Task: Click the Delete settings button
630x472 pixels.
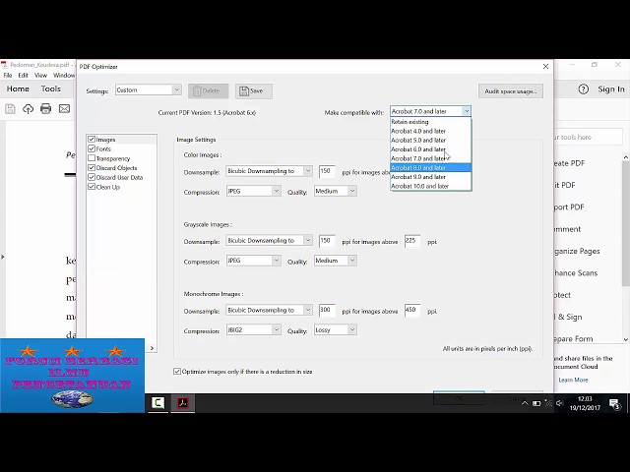Action: 208,91
